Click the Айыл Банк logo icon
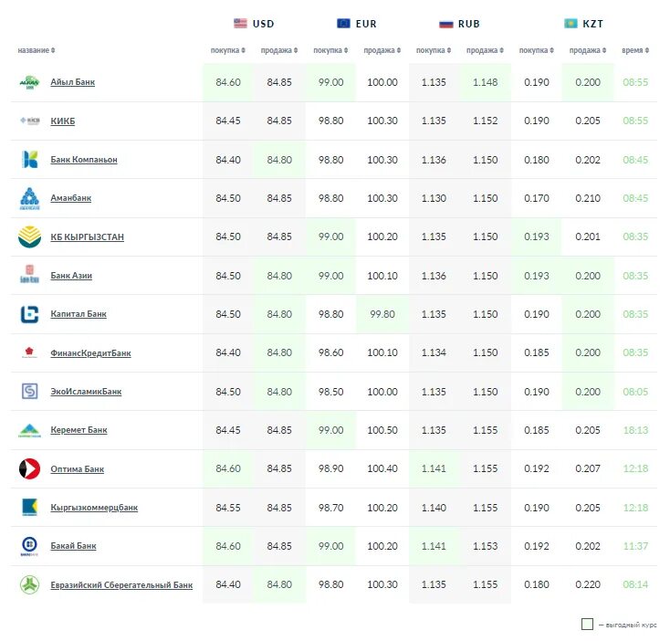The height and width of the screenshot is (641, 670). click(x=29, y=82)
